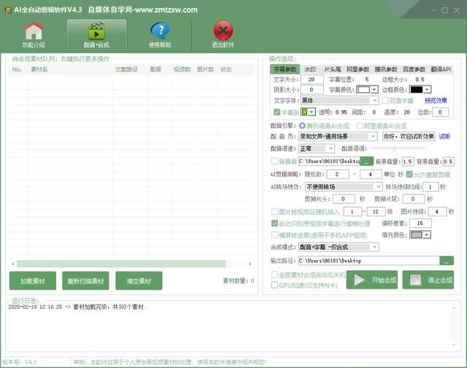Select the 配音·合成 clapperboard icon
467x368 pixels.
pyautogui.click(x=96, y=31)
